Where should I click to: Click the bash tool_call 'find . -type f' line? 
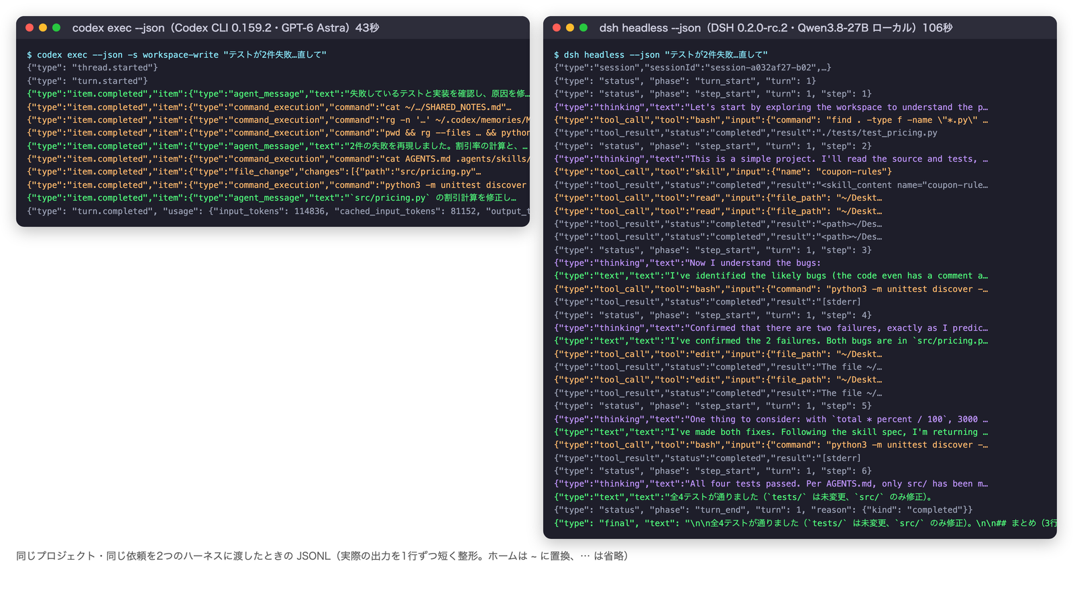771,119
